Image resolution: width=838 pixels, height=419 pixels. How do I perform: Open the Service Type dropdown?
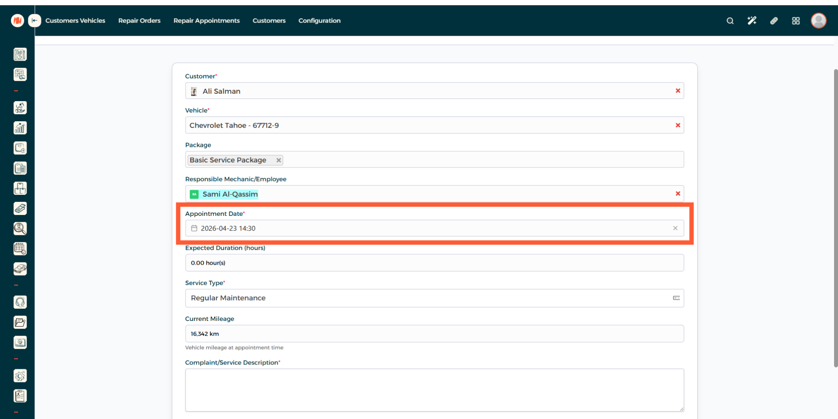pyautogui.click(x=434, y=298)
